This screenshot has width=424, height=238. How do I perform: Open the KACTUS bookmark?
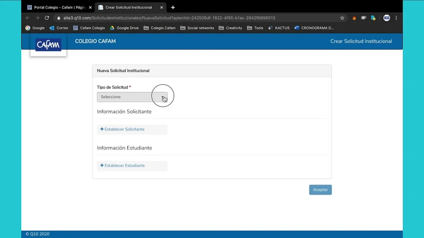click(x=279, y=28)
